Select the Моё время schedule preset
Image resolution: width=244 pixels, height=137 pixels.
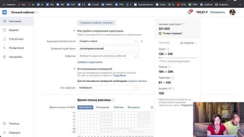(85, 107)
